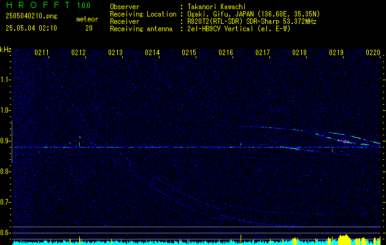Click the 0217 time marker
This screenshot has width=386, height=245.
tap(263, 53)
